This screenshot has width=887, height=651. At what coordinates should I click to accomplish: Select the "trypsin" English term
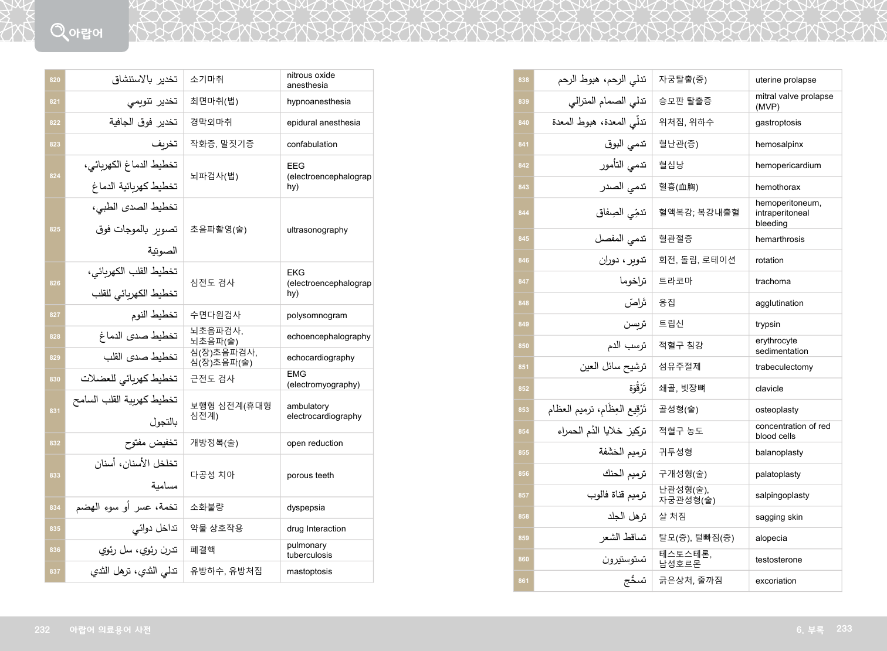tap(767, 324)
